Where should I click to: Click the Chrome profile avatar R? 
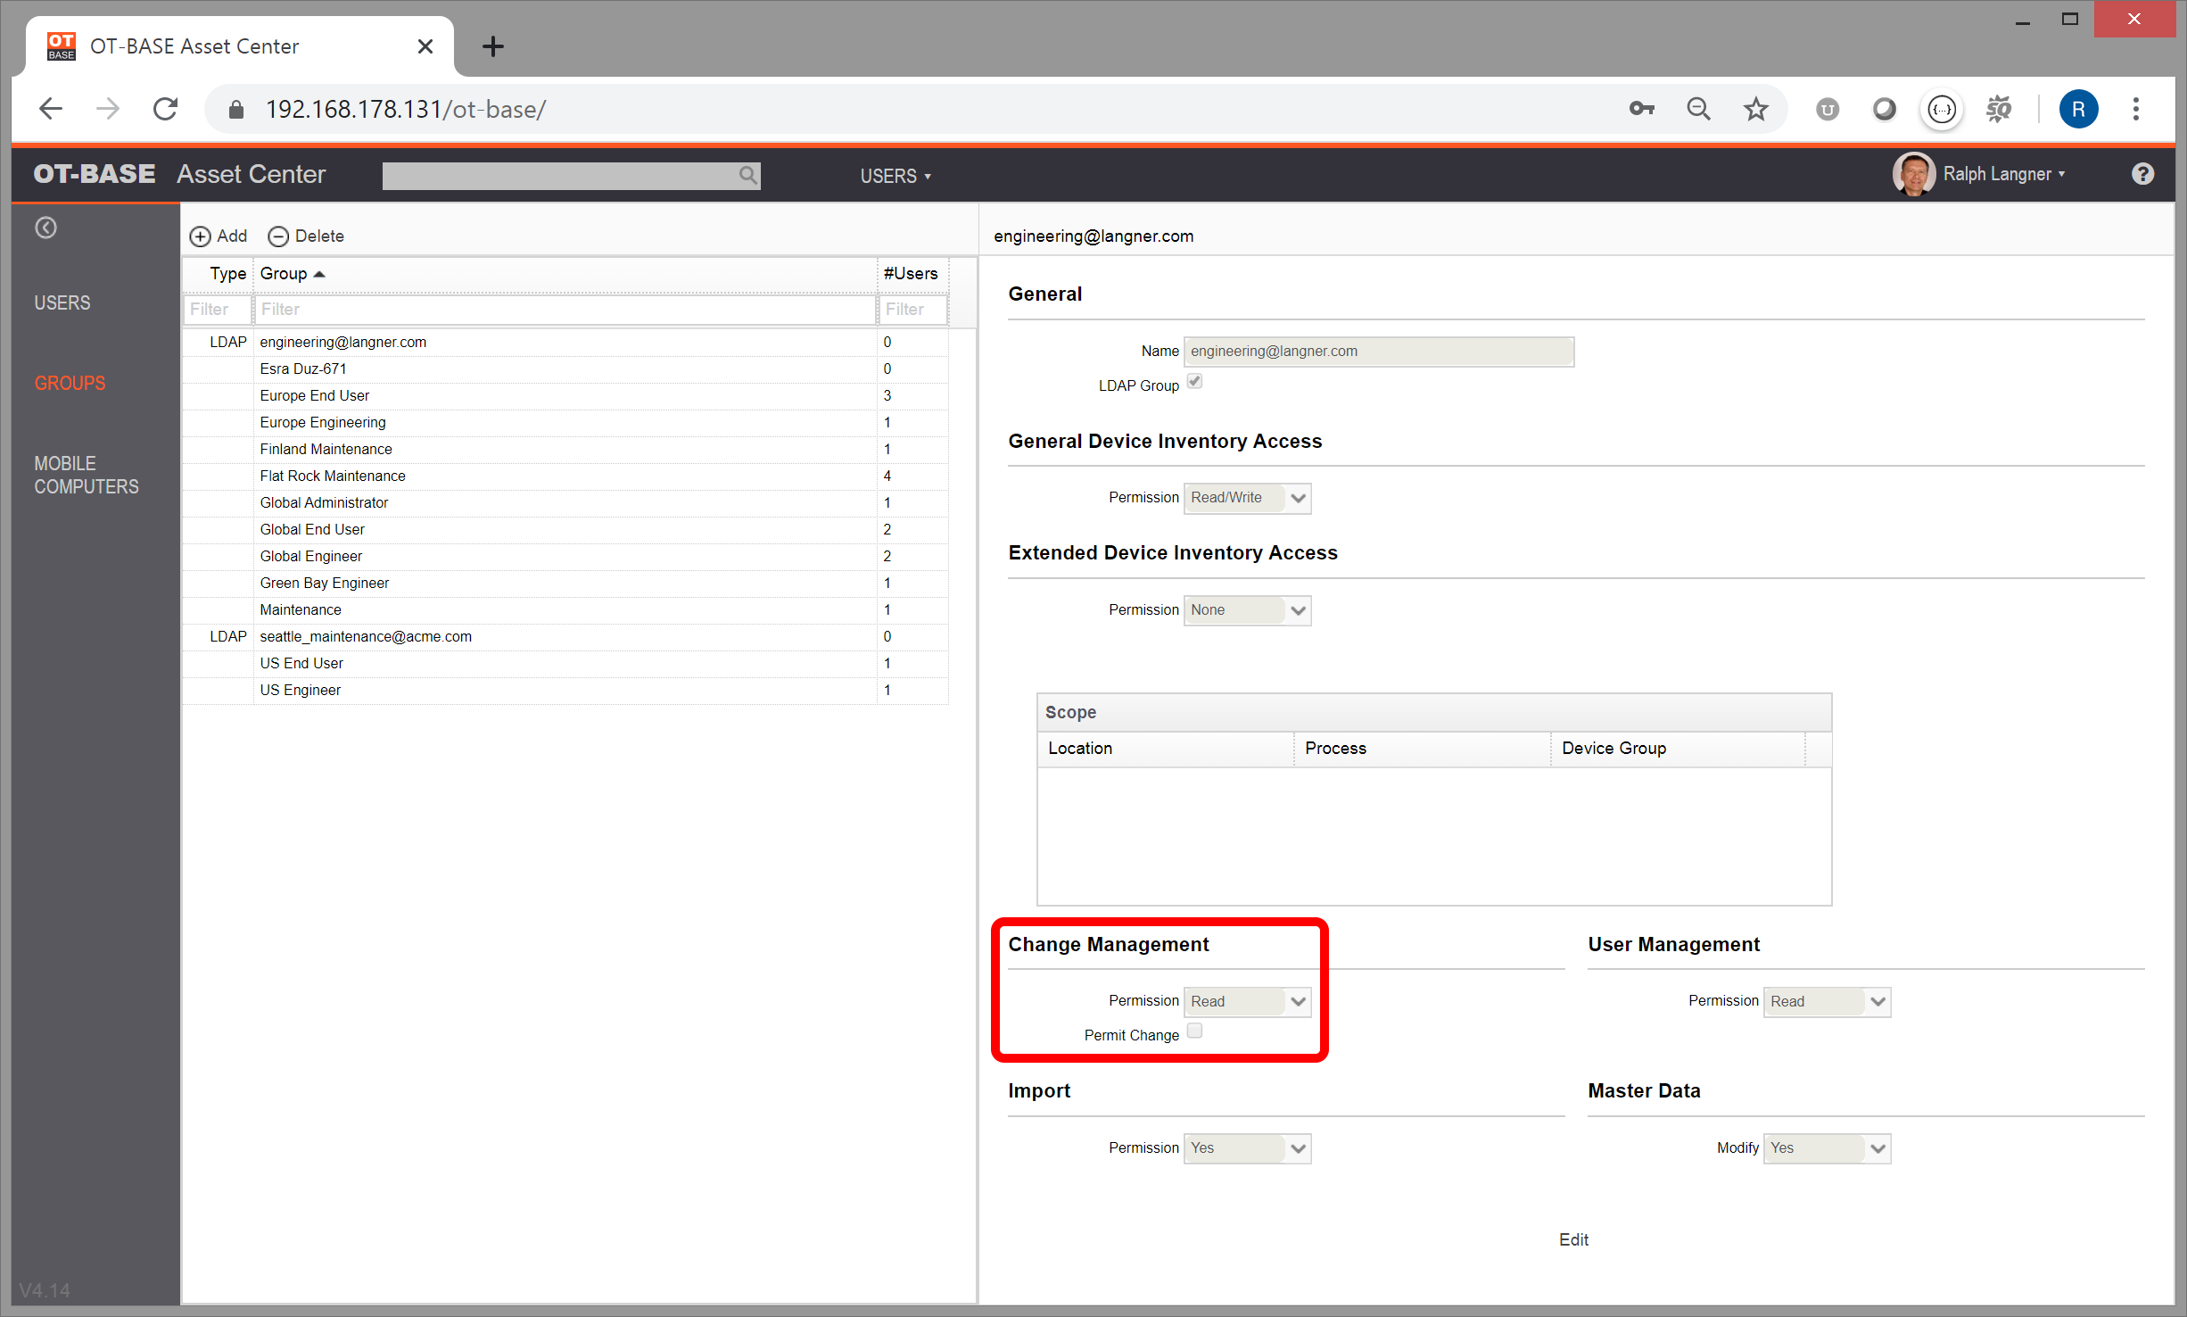coord(2078,109)
